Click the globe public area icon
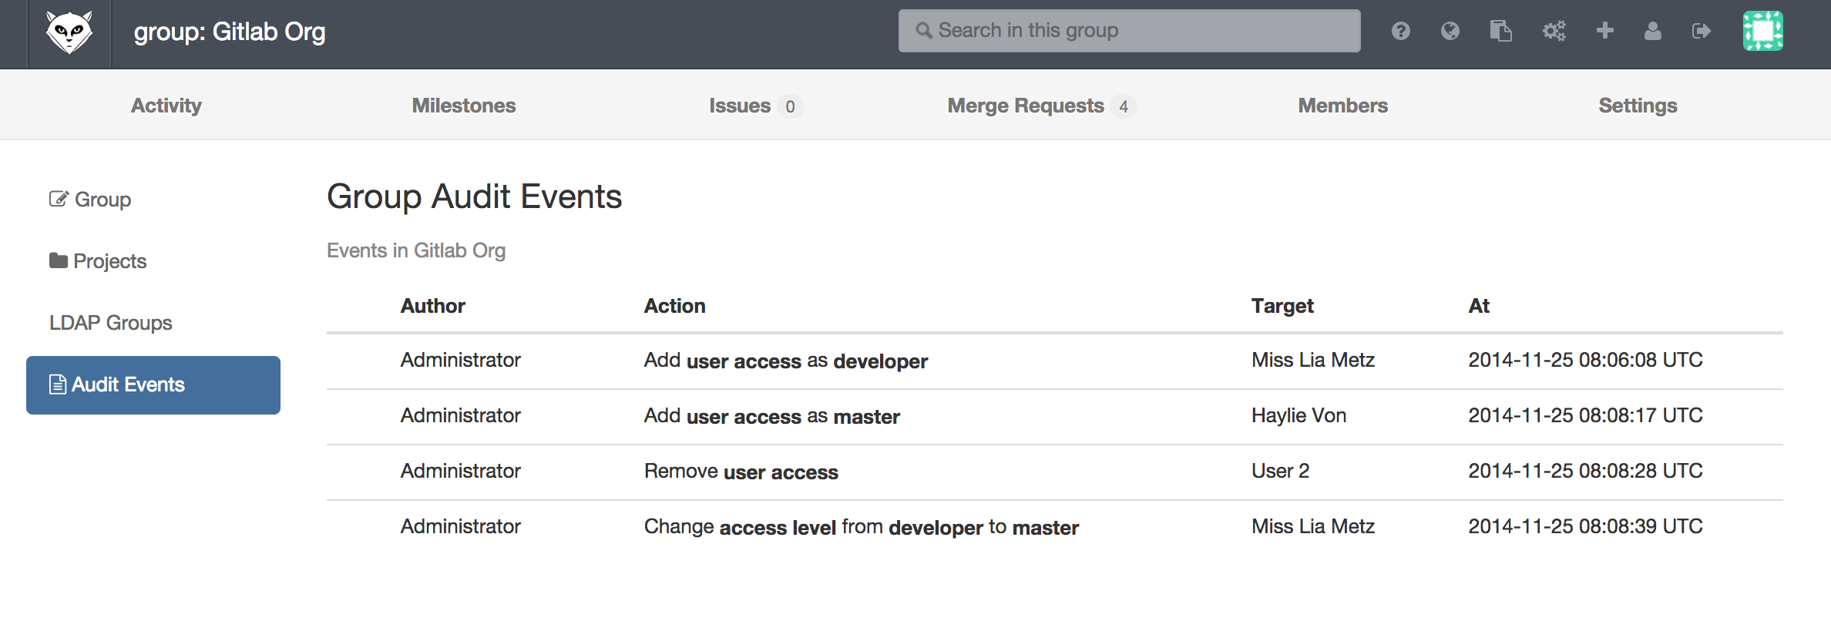Viewport: 1831px width, 638px height. 1450,31
